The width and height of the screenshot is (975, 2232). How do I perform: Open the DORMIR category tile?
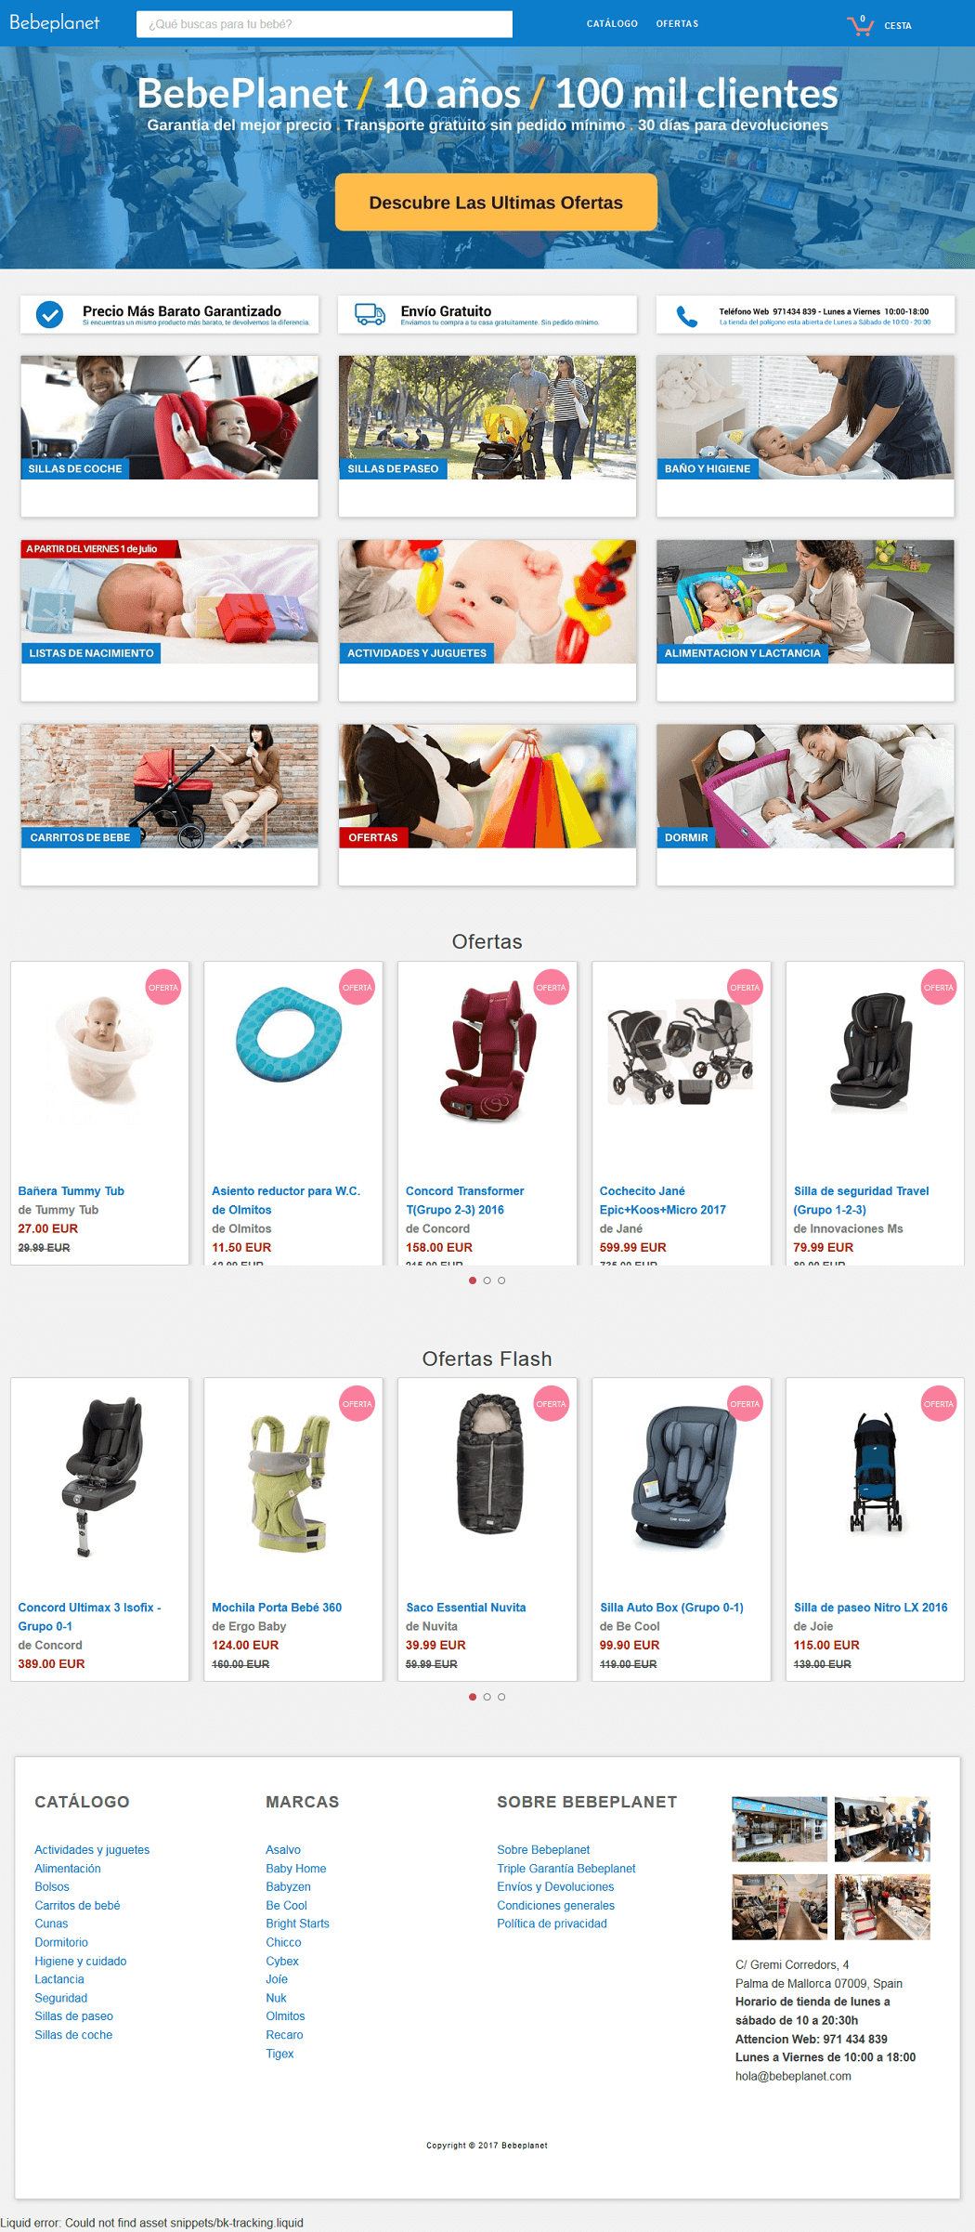[x=805, y=805]
